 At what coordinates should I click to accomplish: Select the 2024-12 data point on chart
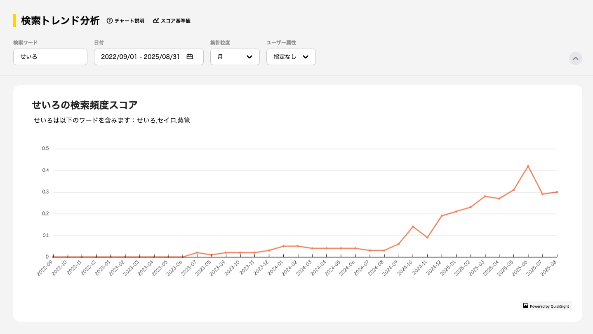click(442, 216)
